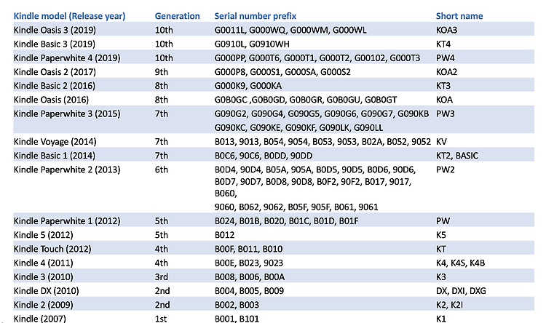This screenshot has height=323, width=546.
Task: Click the short name 'PW3'
Action: point(446,113)
